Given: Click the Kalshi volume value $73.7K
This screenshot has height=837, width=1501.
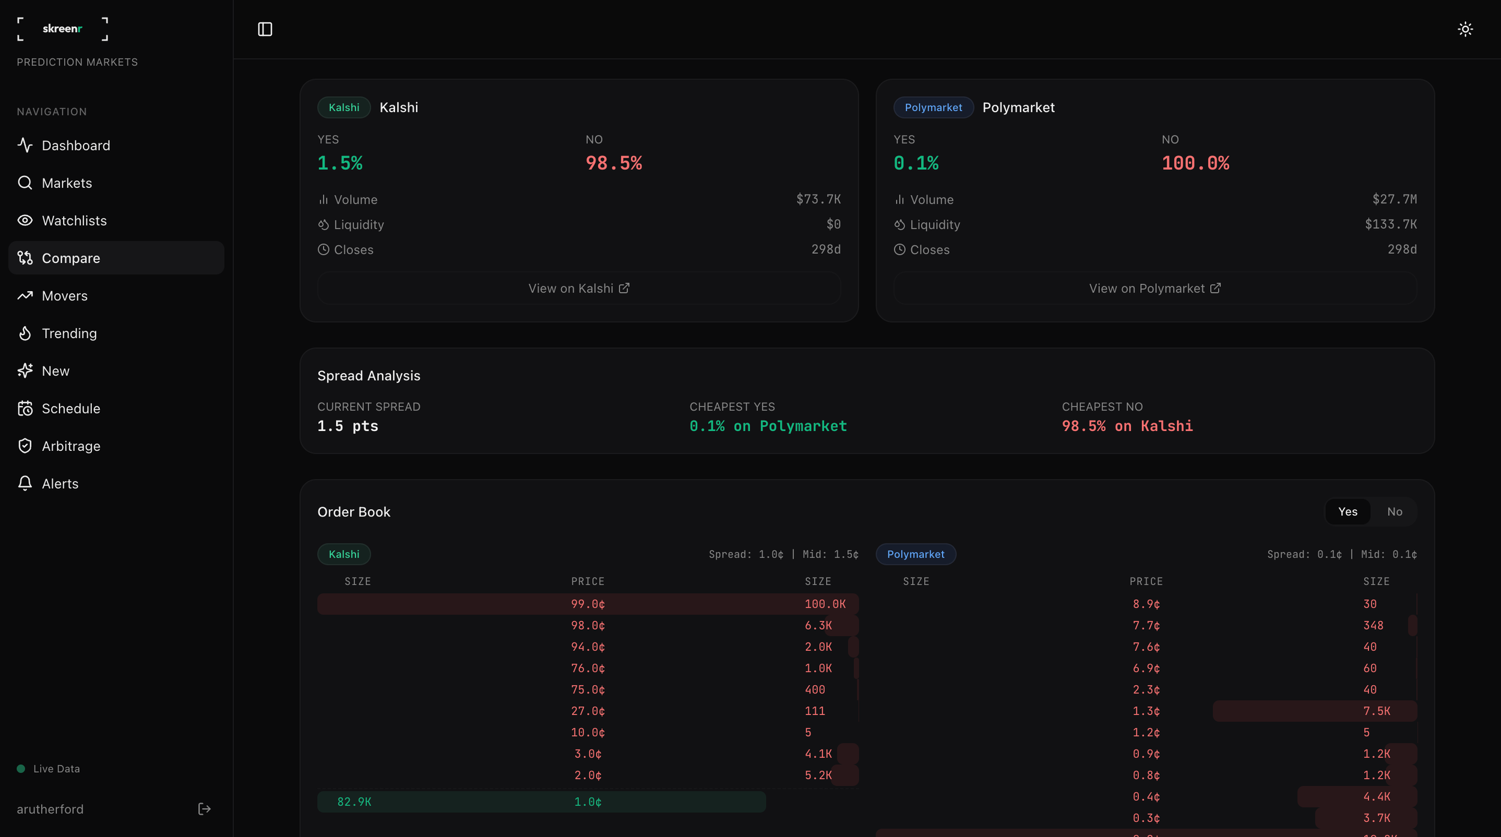Looking at the screenshot, I should pos(818,199).
